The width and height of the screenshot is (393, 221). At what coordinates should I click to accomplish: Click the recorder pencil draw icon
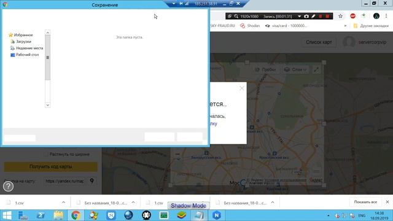313,17
